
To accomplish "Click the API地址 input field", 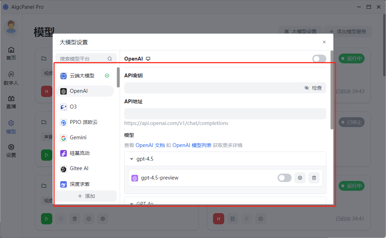I will tap(225, 114).
